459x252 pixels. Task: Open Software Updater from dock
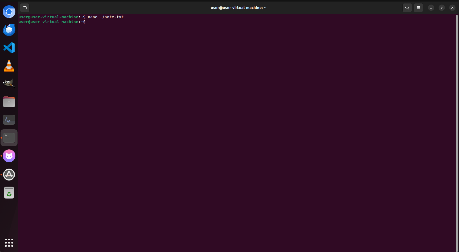9,175
